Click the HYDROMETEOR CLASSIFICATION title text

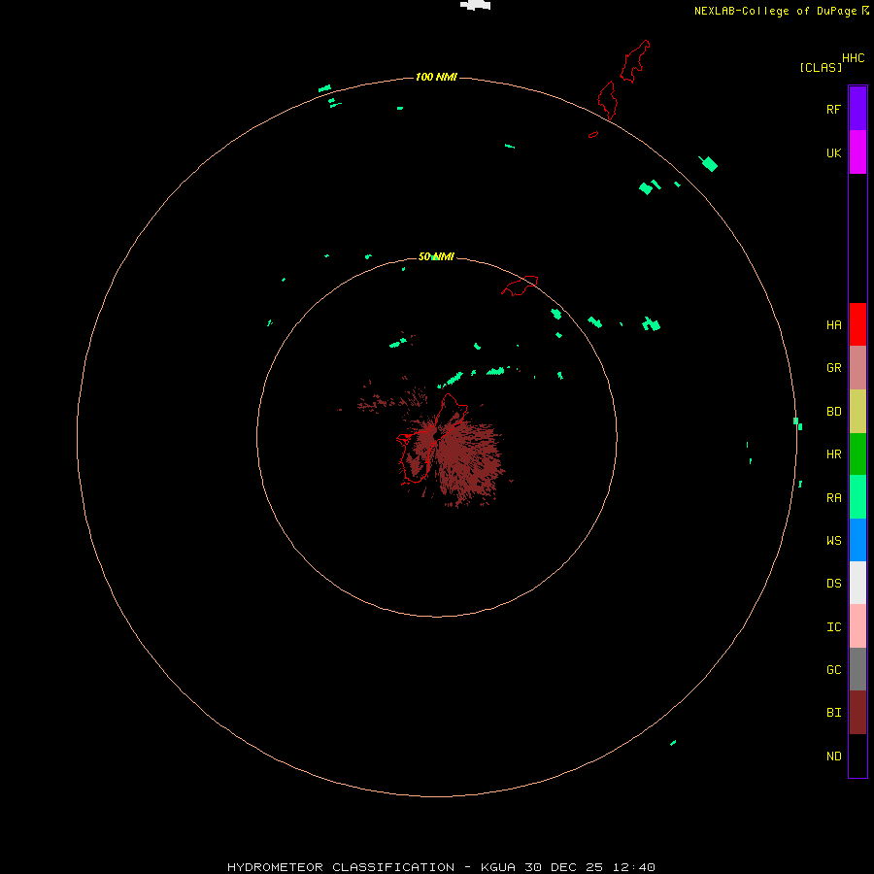(x=341, y=867)
